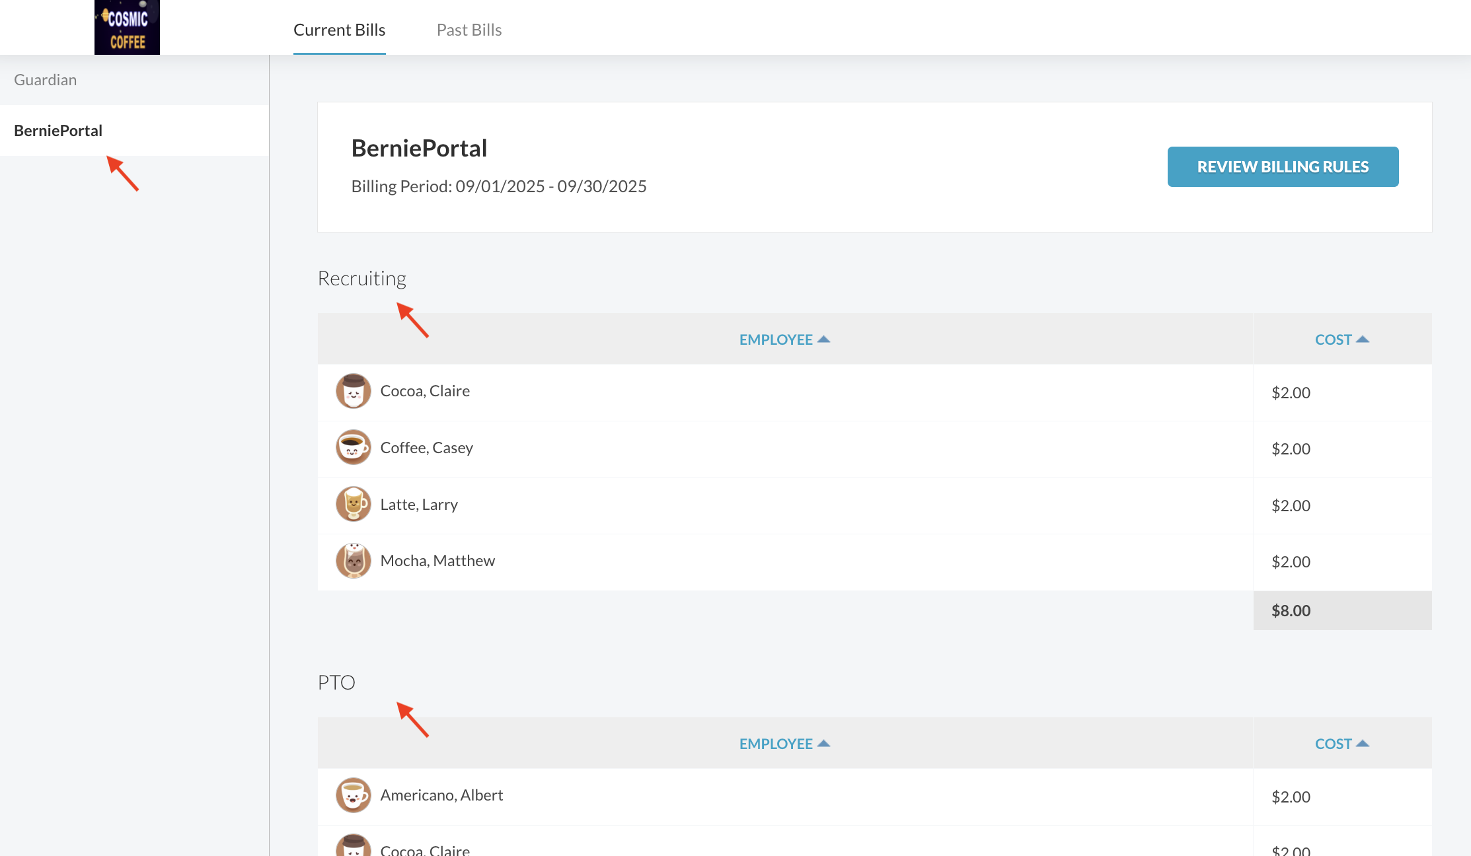Click the name Latte, Larry
The width and height of the screenshot is (1471, 856).
coord(419,505)
